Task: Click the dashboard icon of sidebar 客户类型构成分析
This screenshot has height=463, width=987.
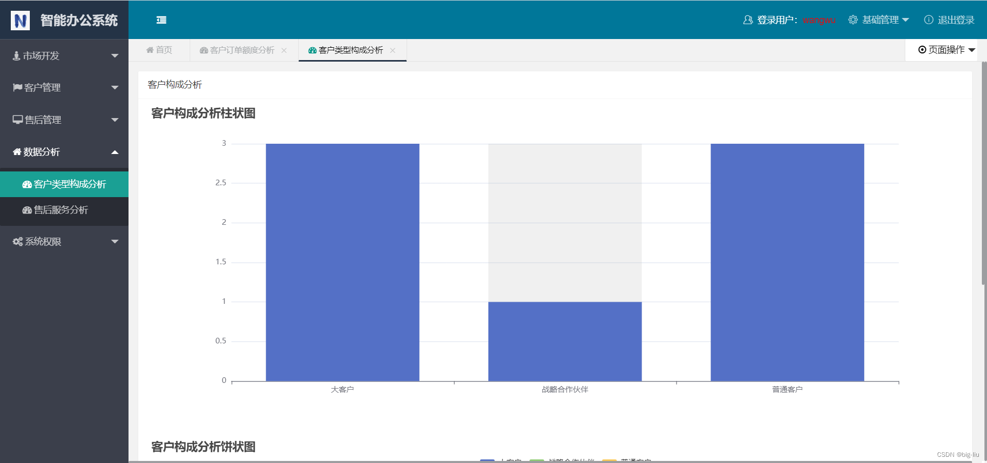Action: click(x=27, y=184)
